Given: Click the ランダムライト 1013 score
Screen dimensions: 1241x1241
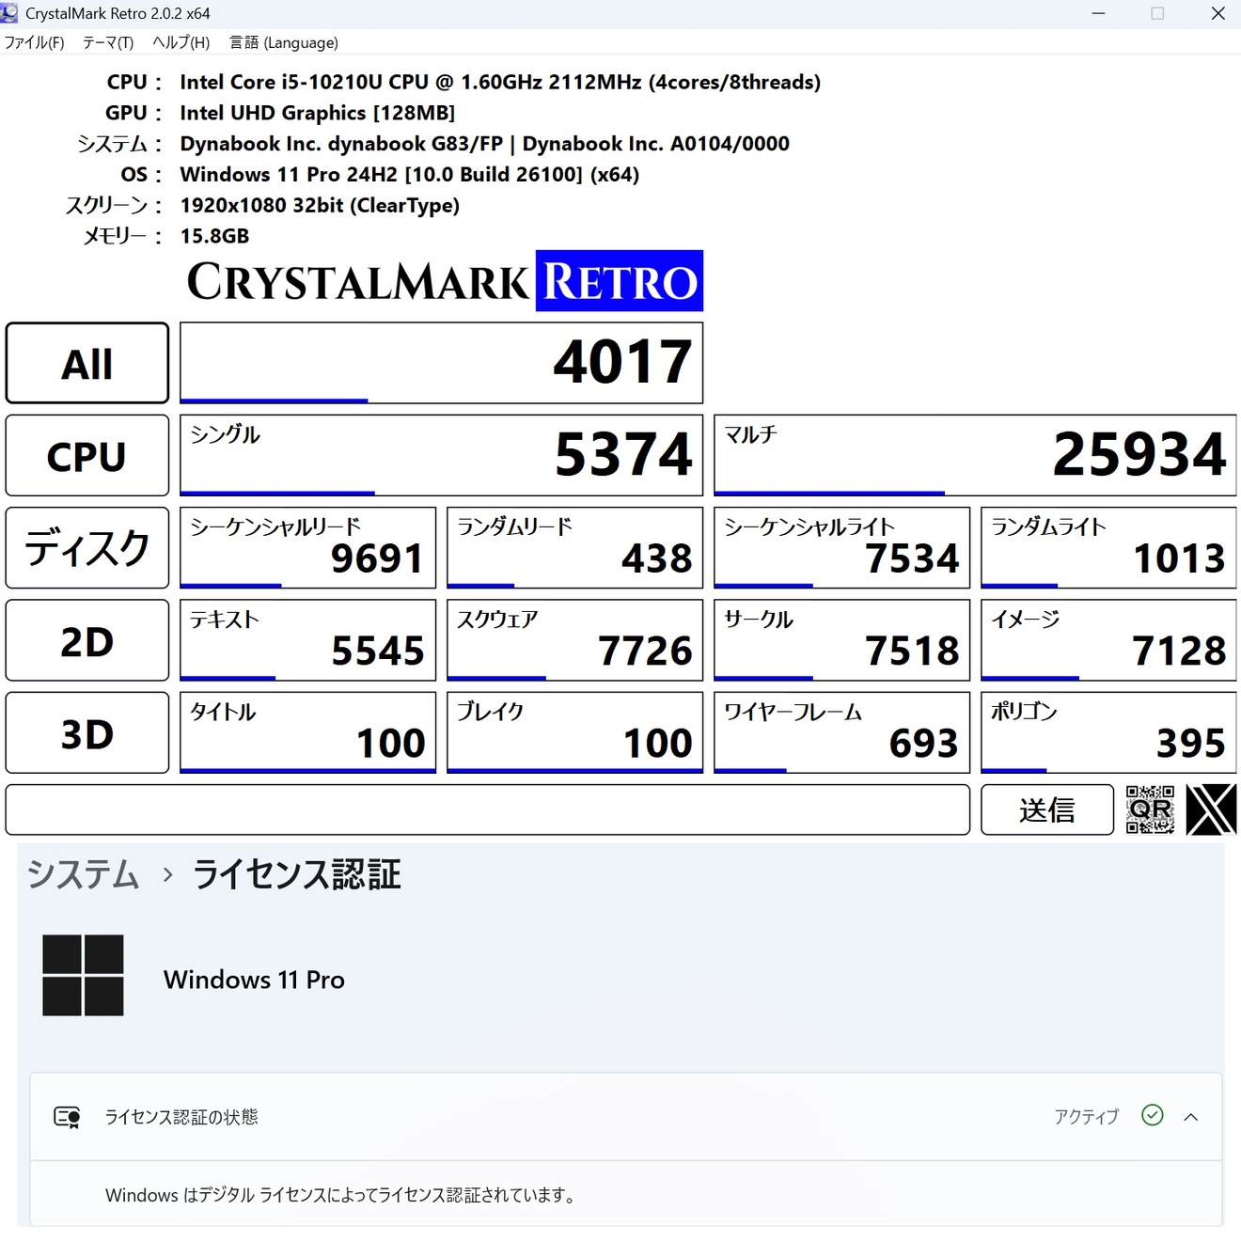Looking at the screenshot, I should pos(1108,548).
